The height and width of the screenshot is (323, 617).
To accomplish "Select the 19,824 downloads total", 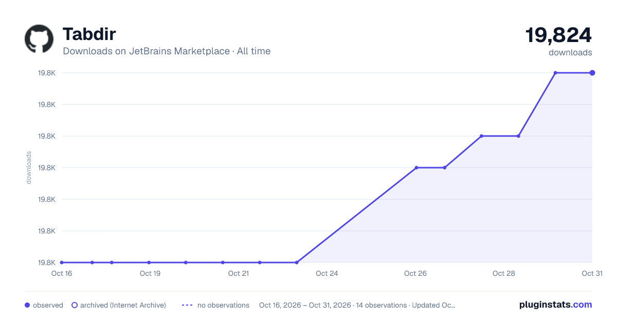I will (558, 35).
